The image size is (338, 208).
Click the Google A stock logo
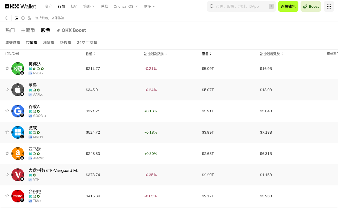point(18,111)
